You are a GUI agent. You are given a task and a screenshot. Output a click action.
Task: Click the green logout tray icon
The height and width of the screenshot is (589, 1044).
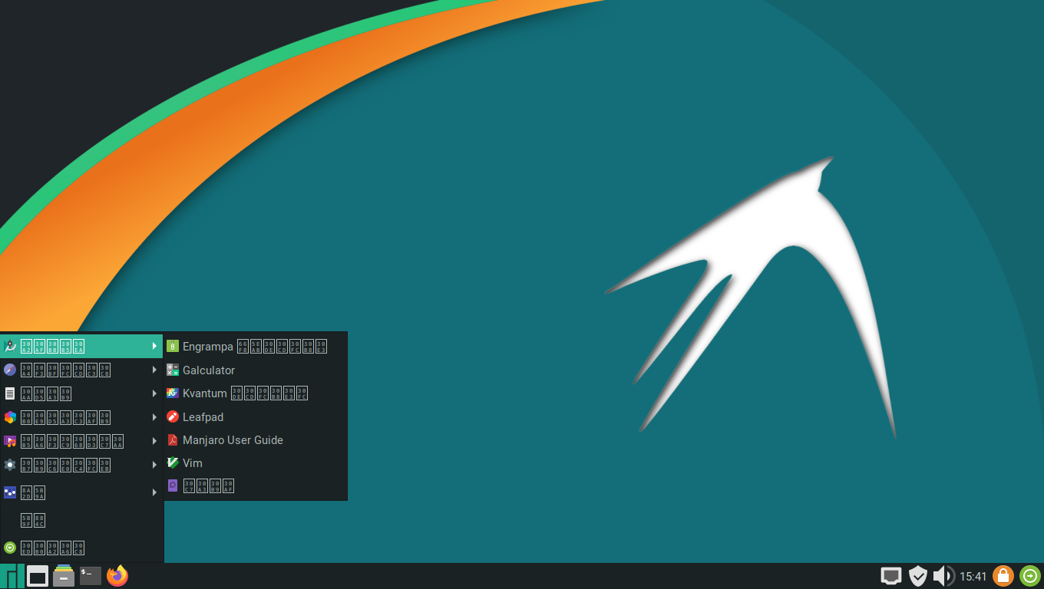tap(1030, 576)
